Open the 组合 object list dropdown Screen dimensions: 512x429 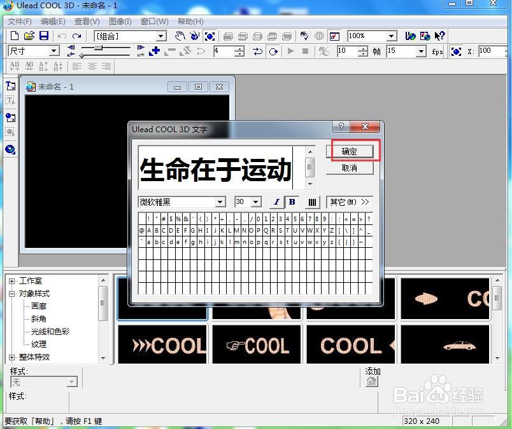(161, 36)
